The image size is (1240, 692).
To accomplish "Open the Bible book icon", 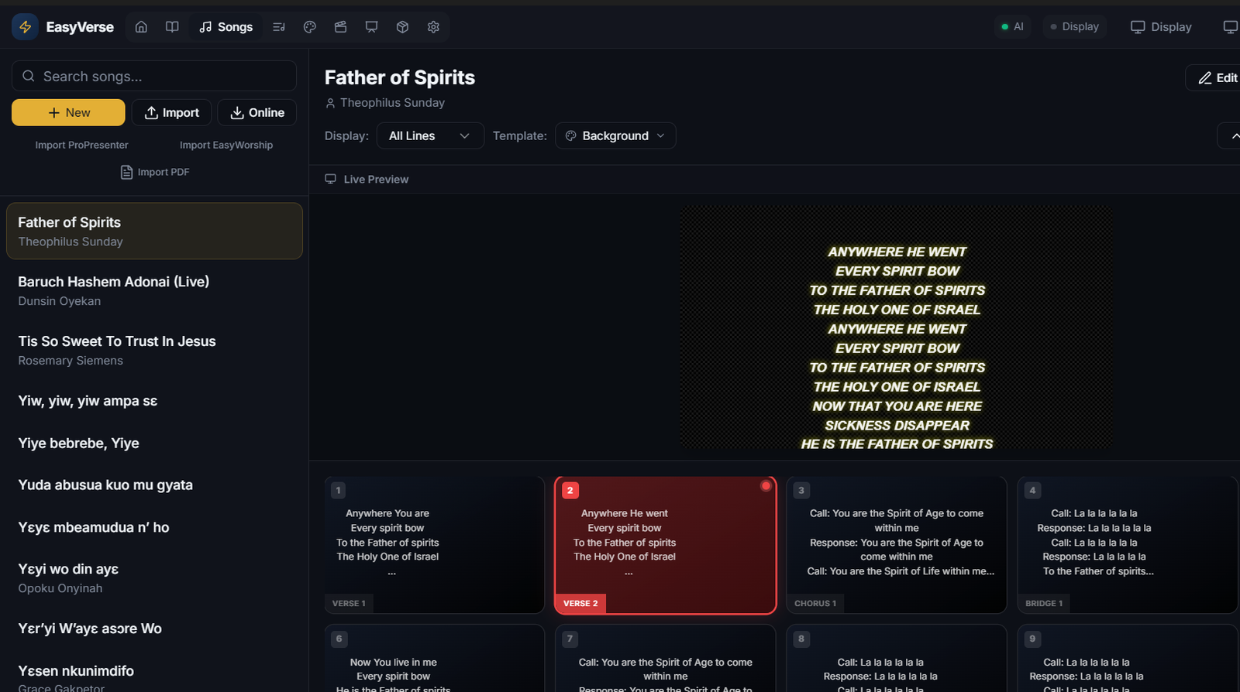I will [172, 27].
